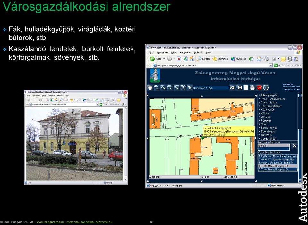Select 3.Magyar Fejlesztési Bank Rt. result
The height and width of the screenshot is (225, 308).
click(277, 163)
